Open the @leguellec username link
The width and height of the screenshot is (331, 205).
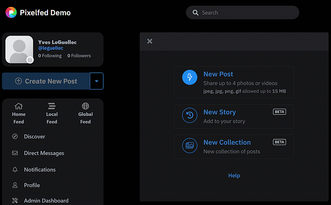pyautogui.click(x=50, y=48)
